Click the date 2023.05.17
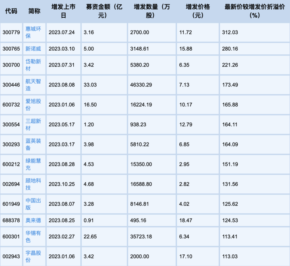This screenshot has width=290, height=266. tap(62, 124)
